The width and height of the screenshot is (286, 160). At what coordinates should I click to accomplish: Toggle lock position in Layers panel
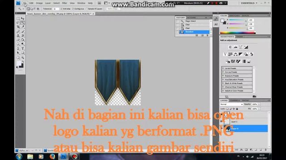tap(234, 109)
